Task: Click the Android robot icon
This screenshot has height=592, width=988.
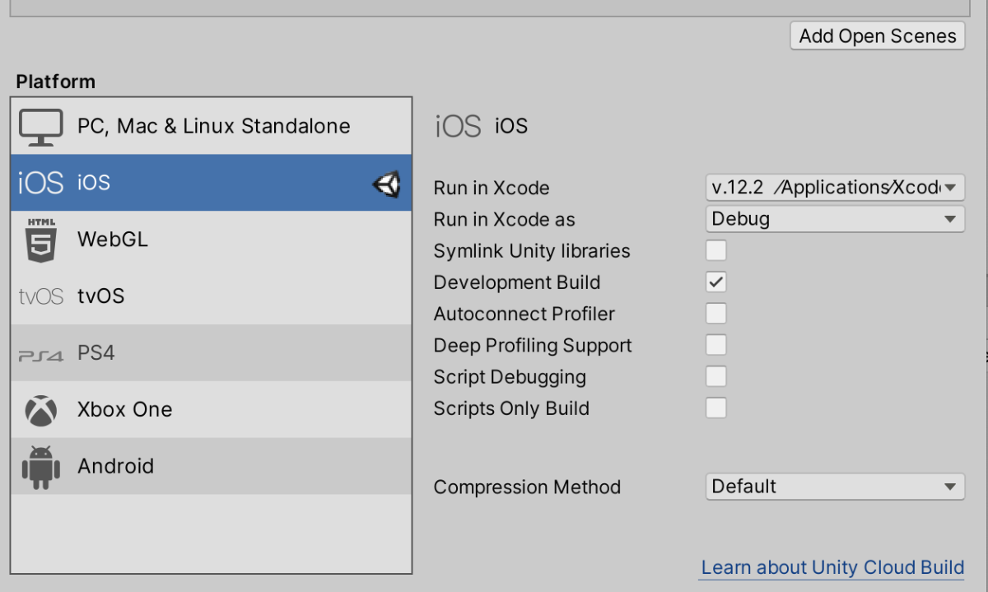Action: pyautogui.click(x=41, y=467)
